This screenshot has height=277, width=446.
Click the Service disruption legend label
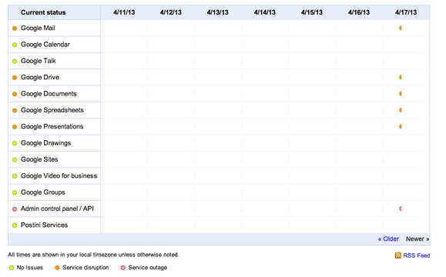(x=86, y=268)
